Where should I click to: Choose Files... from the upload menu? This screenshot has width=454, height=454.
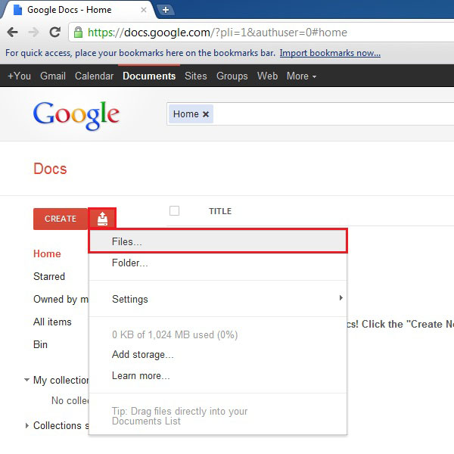point(218,241)
